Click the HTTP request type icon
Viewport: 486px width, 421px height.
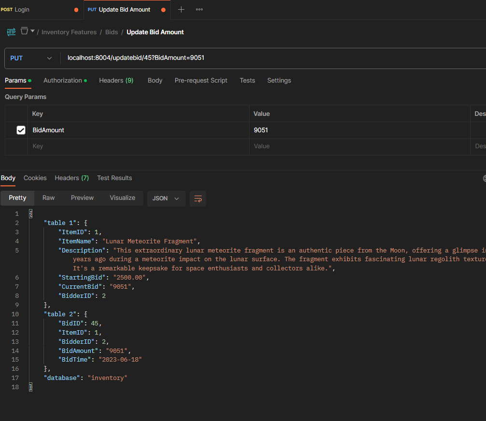[x=11, y=32]
